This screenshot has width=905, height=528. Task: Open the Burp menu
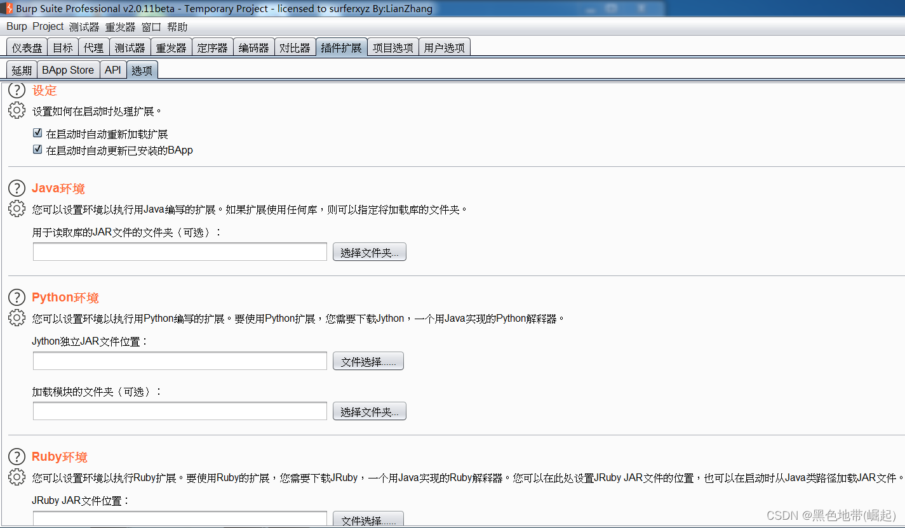[x=17, y=27]
